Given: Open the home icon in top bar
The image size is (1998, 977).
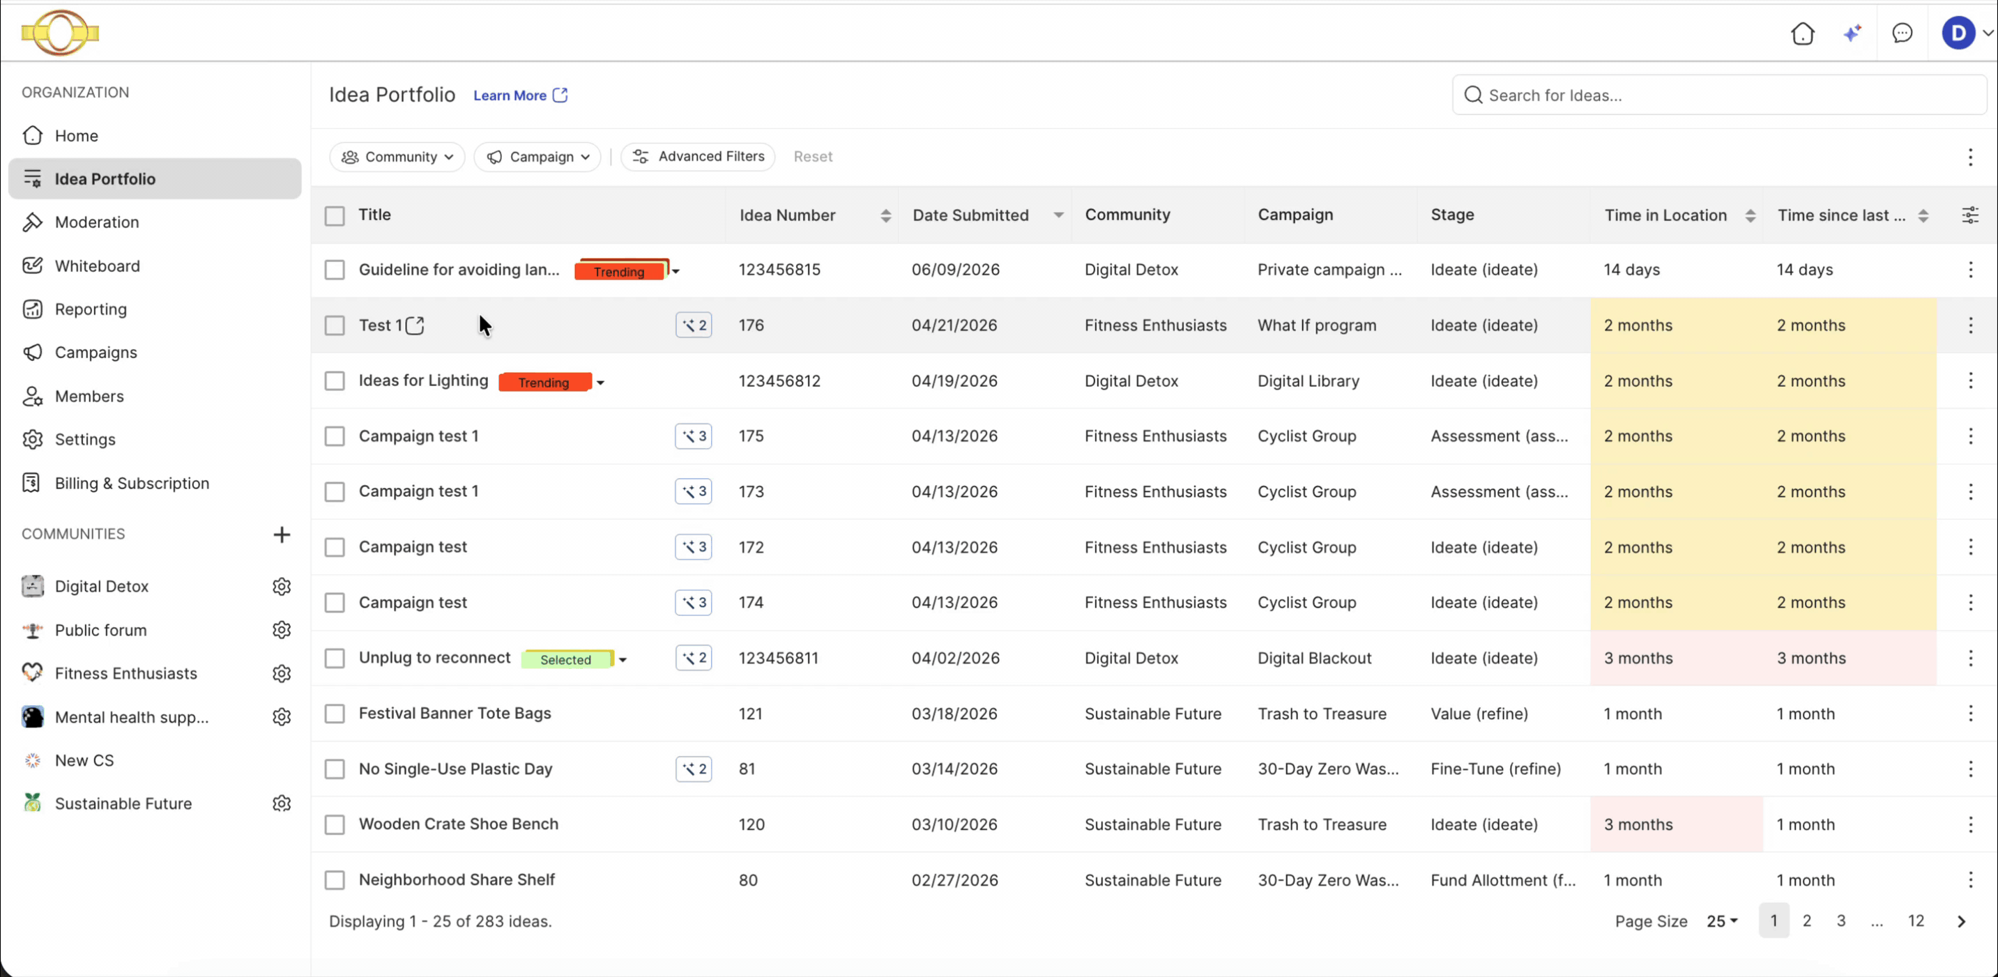Looking at the screenshot, I should (1803, 33).
